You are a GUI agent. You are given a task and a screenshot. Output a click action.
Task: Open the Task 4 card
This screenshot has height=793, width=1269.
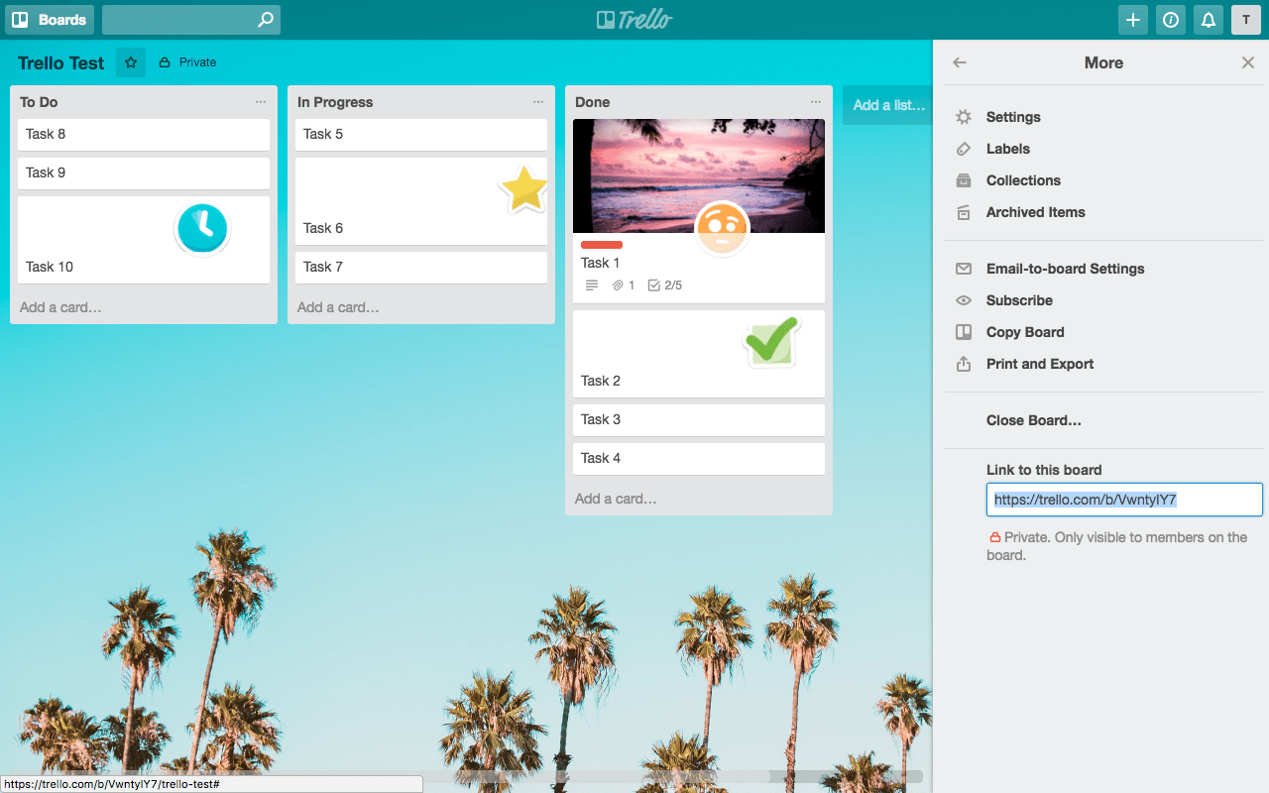(699, 458)
